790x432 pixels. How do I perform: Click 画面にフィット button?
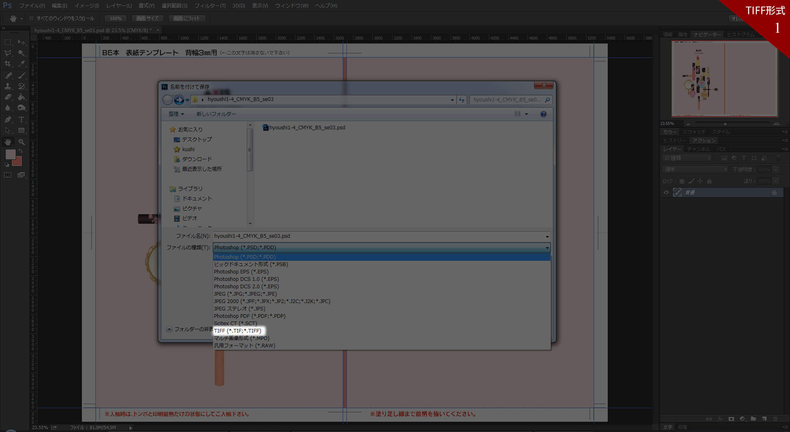(186, 18)
